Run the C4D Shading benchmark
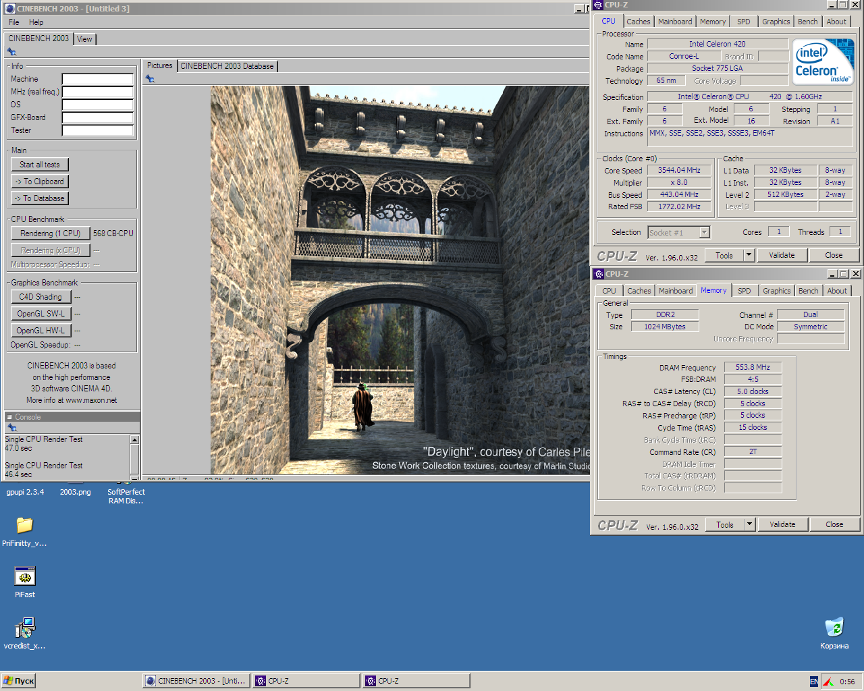Image resolution: width=864 pixels, height=691 pixels. coord(40,297)
